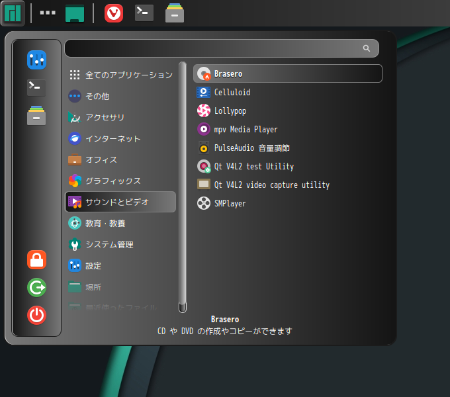
Task: Launch mpv Media Player
Action: click(288, 129)
